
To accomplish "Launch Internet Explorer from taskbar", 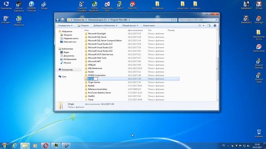I will pyautogui.click(x=15, y=145).
